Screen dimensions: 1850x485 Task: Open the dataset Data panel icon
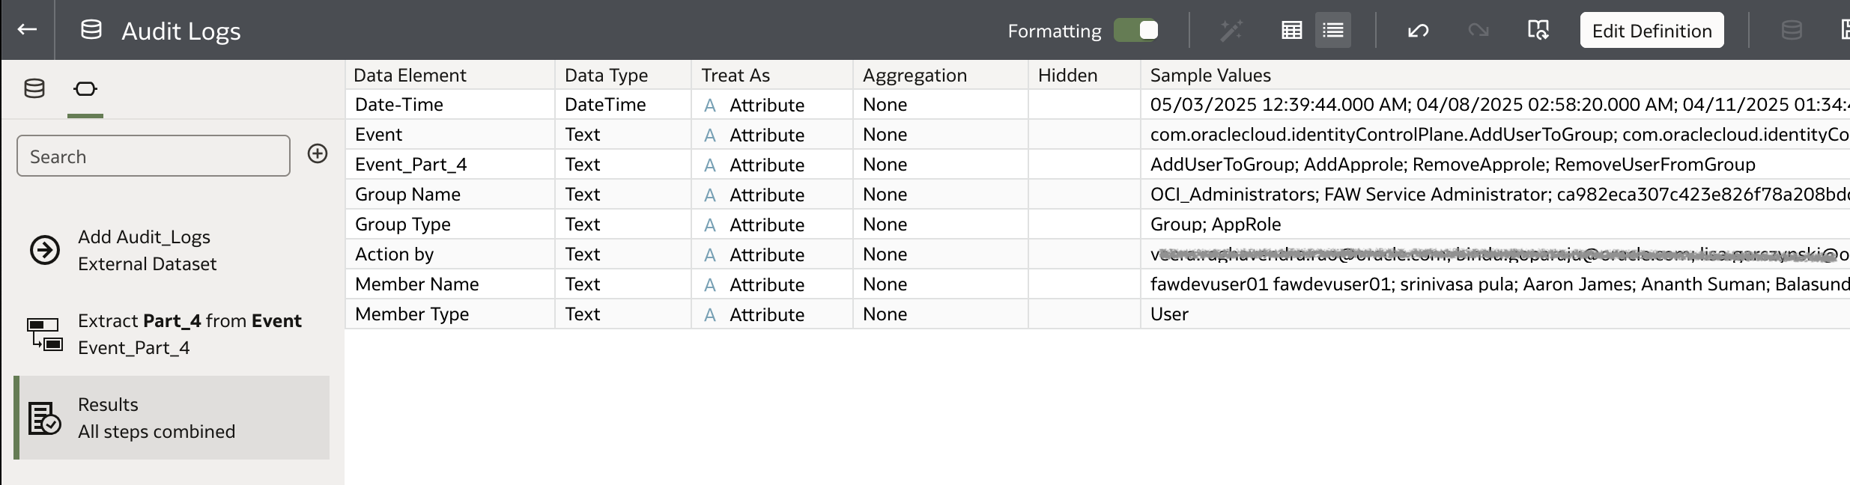tap(34, 88)
